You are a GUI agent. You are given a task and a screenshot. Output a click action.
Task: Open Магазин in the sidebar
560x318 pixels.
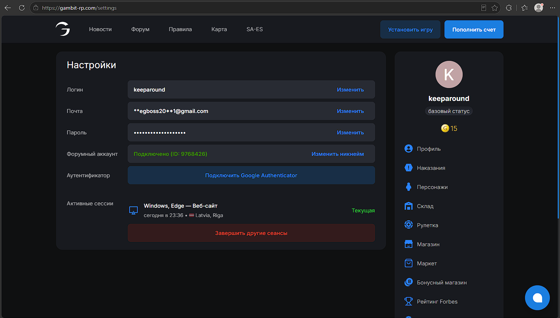pyautogui.click(x=428, y=244)
